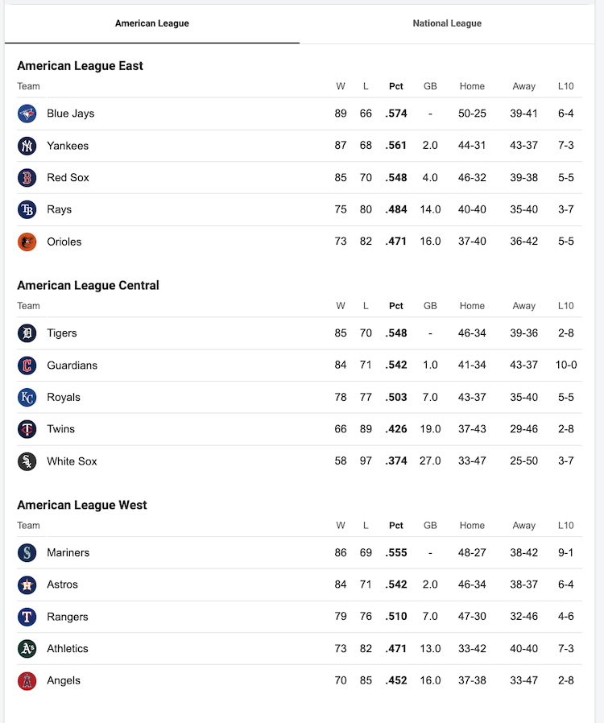Click the American League West heading

pyautogui.click(x=82, y=505)
